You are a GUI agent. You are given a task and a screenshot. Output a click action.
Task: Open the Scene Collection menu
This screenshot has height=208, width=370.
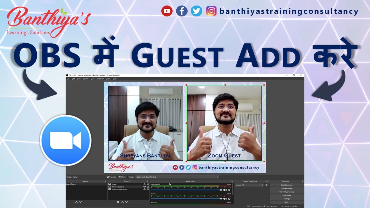click(x=97, y=79)
